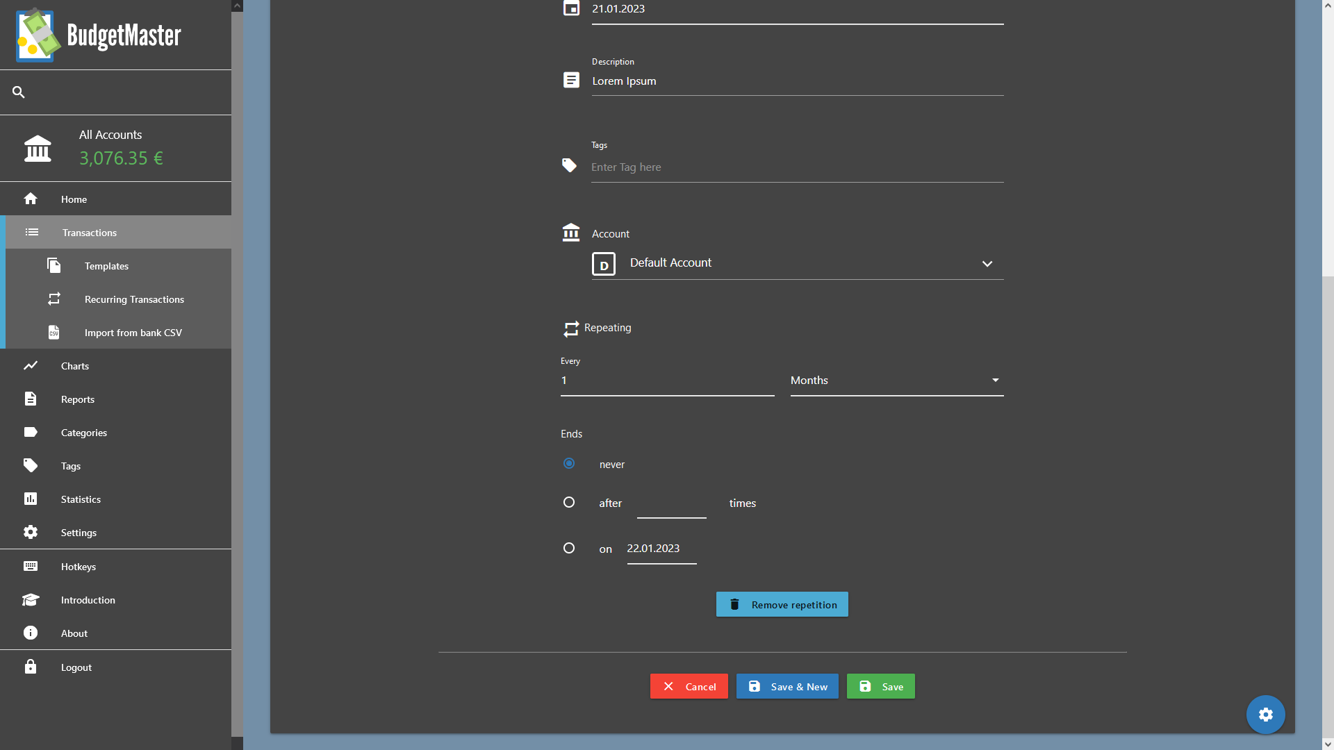Select the 'on' date radio button

click(x=569, y=548)
